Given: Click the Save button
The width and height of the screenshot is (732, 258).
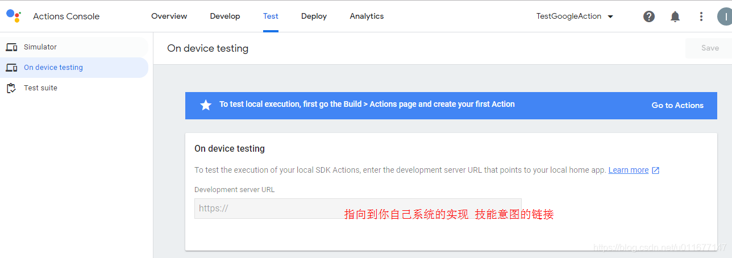Looking at the screenshot, I should coord(709,48).
